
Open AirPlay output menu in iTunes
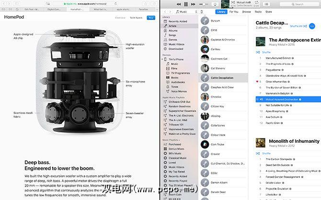coord(215,4)
